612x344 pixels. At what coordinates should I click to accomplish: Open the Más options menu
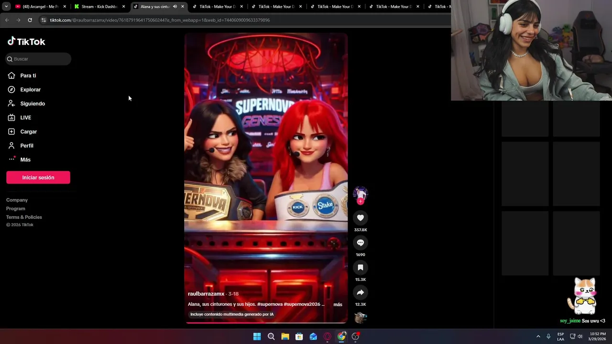[x=25, y=160]
